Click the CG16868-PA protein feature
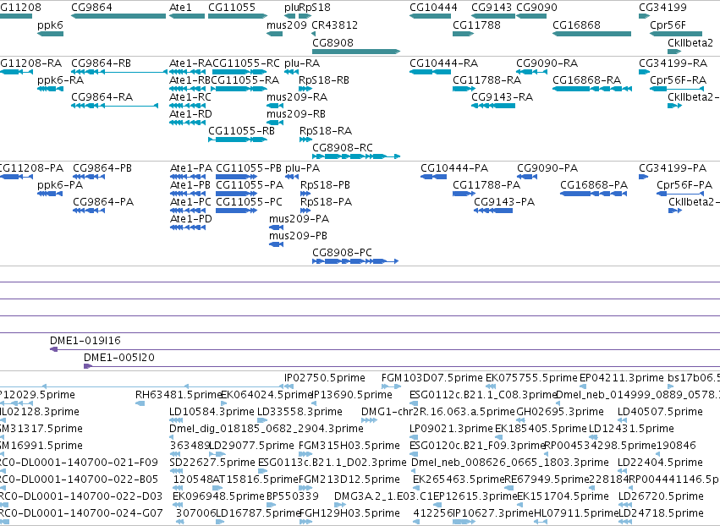 [594, 194]
